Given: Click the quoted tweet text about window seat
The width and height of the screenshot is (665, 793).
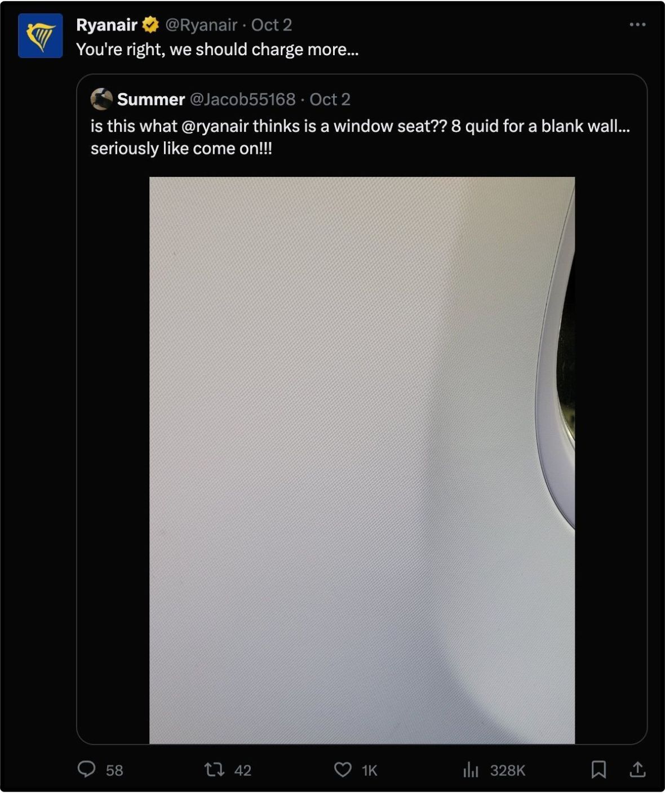Looking at the screenshot, I should pyautogui.click(x=360, y=137).
